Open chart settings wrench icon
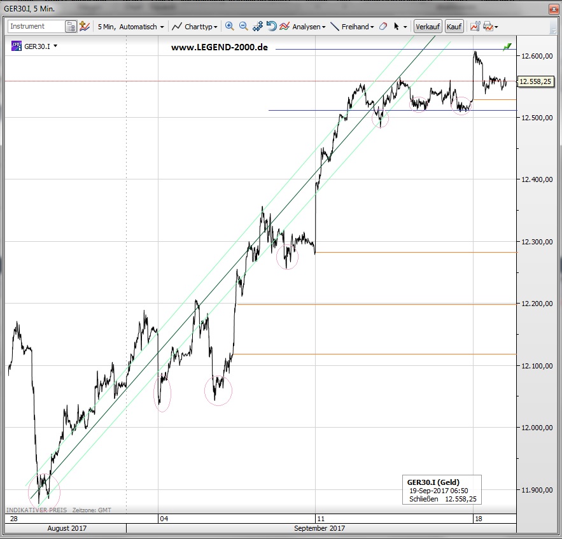 [475, 26]
